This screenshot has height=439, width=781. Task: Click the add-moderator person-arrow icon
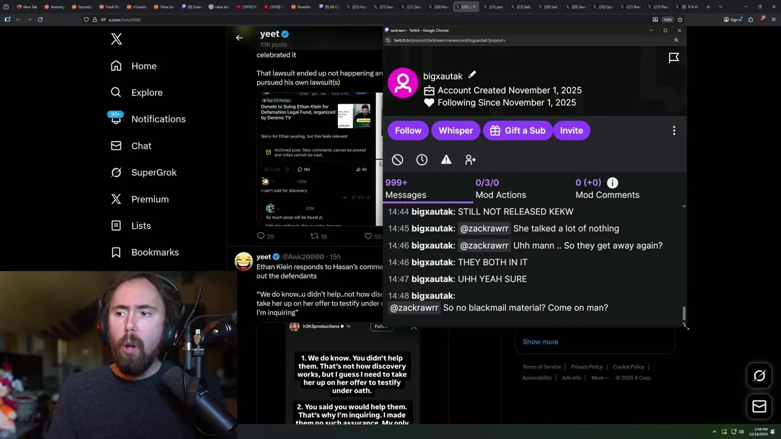(470, 160)
